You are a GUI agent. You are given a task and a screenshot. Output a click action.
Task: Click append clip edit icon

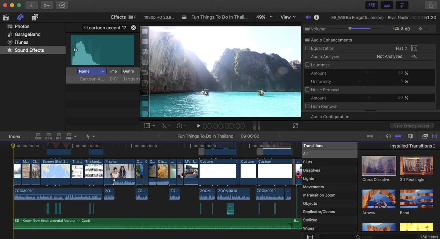point(59,136)
